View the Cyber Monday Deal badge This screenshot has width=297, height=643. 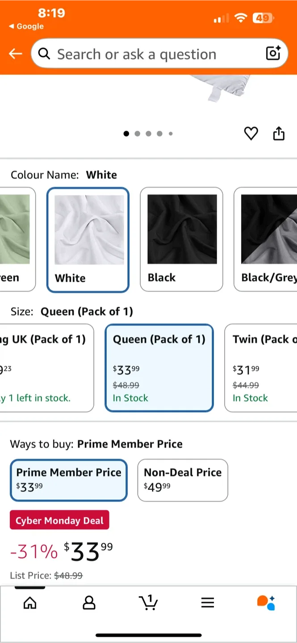pos(59,520)
